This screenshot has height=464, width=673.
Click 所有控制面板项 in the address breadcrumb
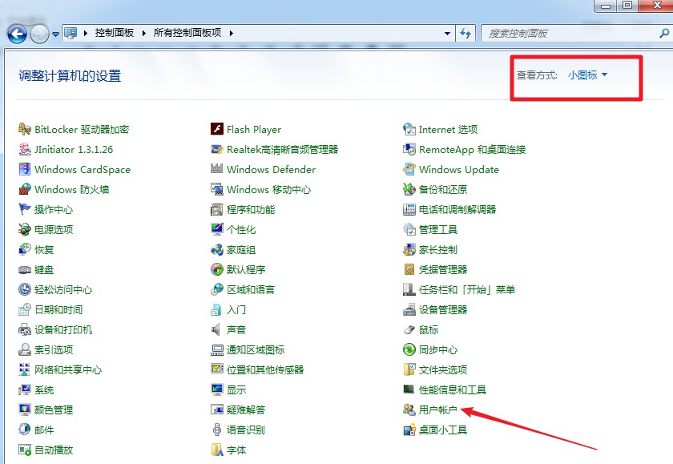[187, 33]
